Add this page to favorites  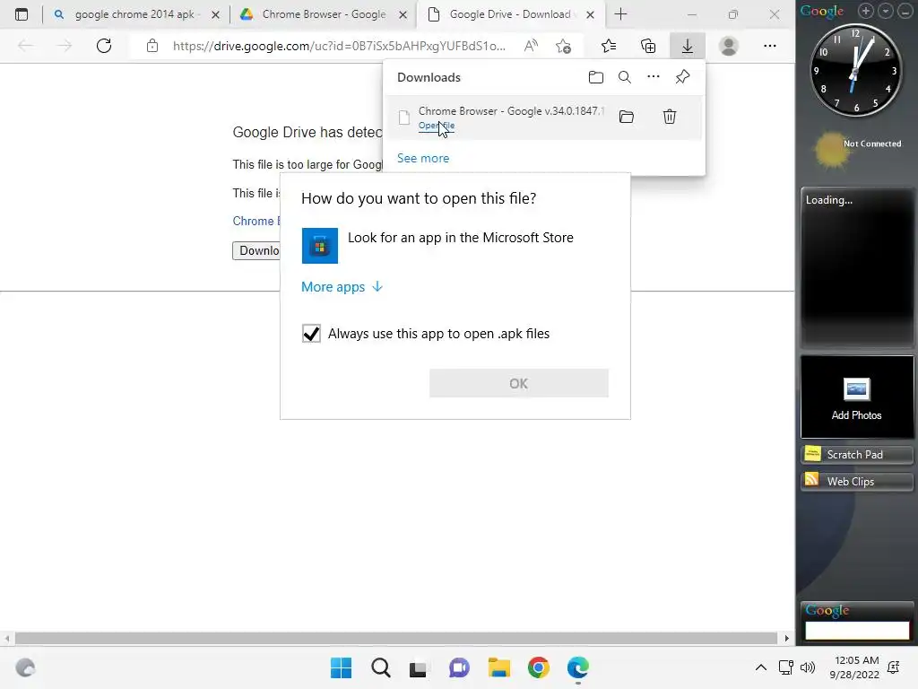(563, 46)
